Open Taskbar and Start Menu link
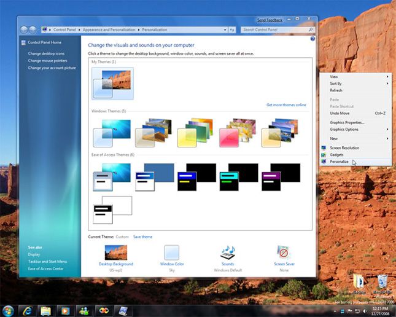Image resolution: width=396 pixels, height=317 pixels. click(47, 261)
